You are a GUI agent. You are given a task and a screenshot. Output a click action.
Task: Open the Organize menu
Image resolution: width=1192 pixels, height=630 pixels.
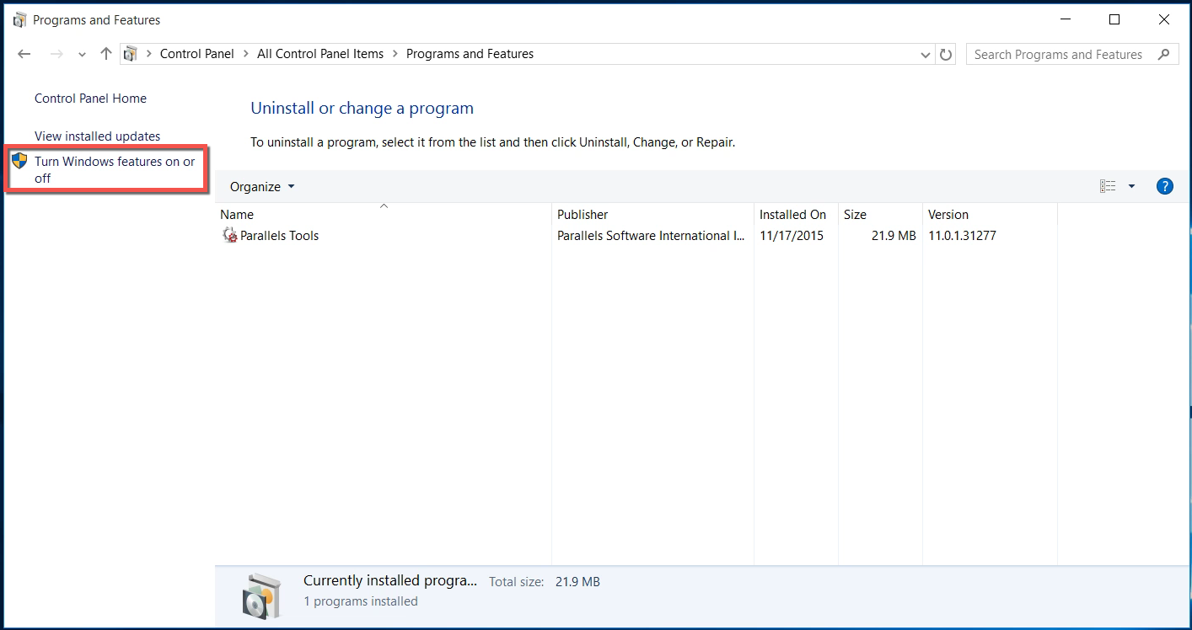(262, 186)
